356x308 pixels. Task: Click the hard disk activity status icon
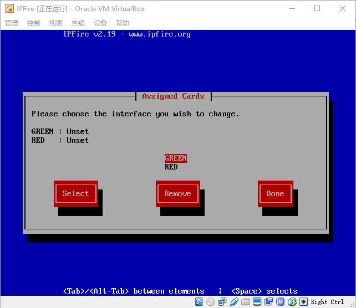199,302
